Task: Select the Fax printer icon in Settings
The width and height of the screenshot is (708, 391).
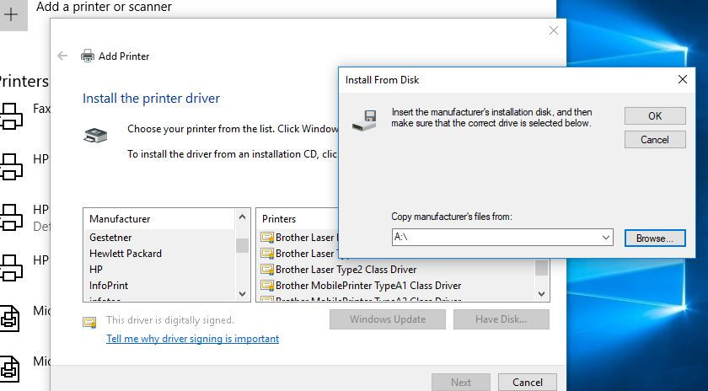Action: pos(10,115)
